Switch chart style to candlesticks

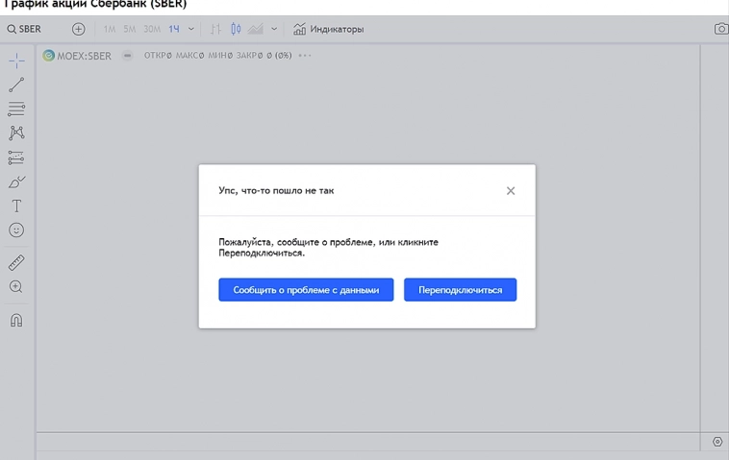[236, 29]
